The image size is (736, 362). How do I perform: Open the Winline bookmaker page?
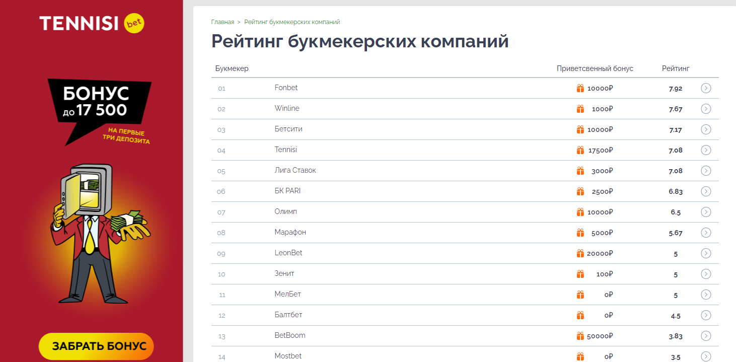pyautogui.click(x=288, y=108)
